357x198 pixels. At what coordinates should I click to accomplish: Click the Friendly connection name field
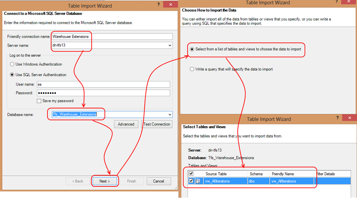[x=112, y=37]
